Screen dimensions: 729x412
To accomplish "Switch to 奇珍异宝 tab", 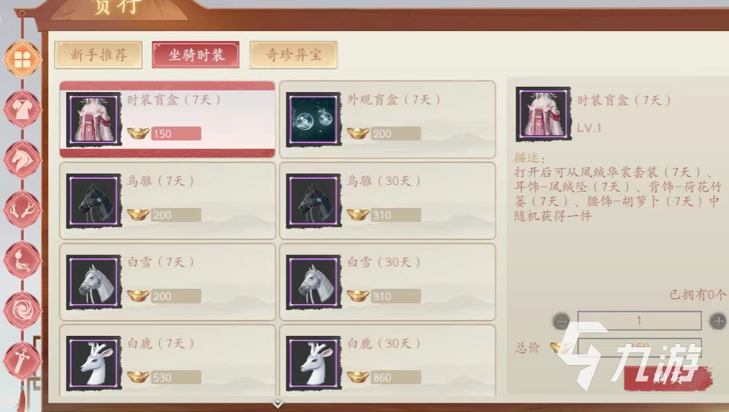I will click(294, 55).
